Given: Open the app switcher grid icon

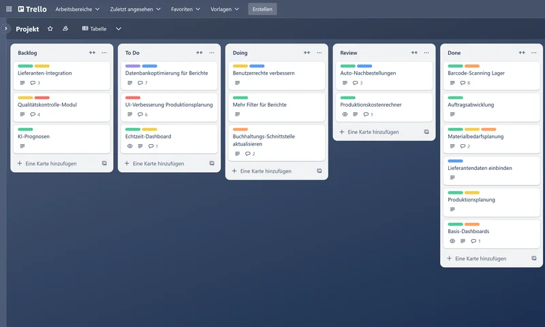Looking at the screenshot, I should 9,9.
